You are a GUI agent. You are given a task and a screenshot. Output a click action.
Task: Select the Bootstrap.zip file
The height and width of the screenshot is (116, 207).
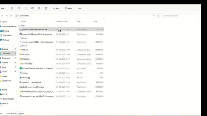[x=61, y=64]
